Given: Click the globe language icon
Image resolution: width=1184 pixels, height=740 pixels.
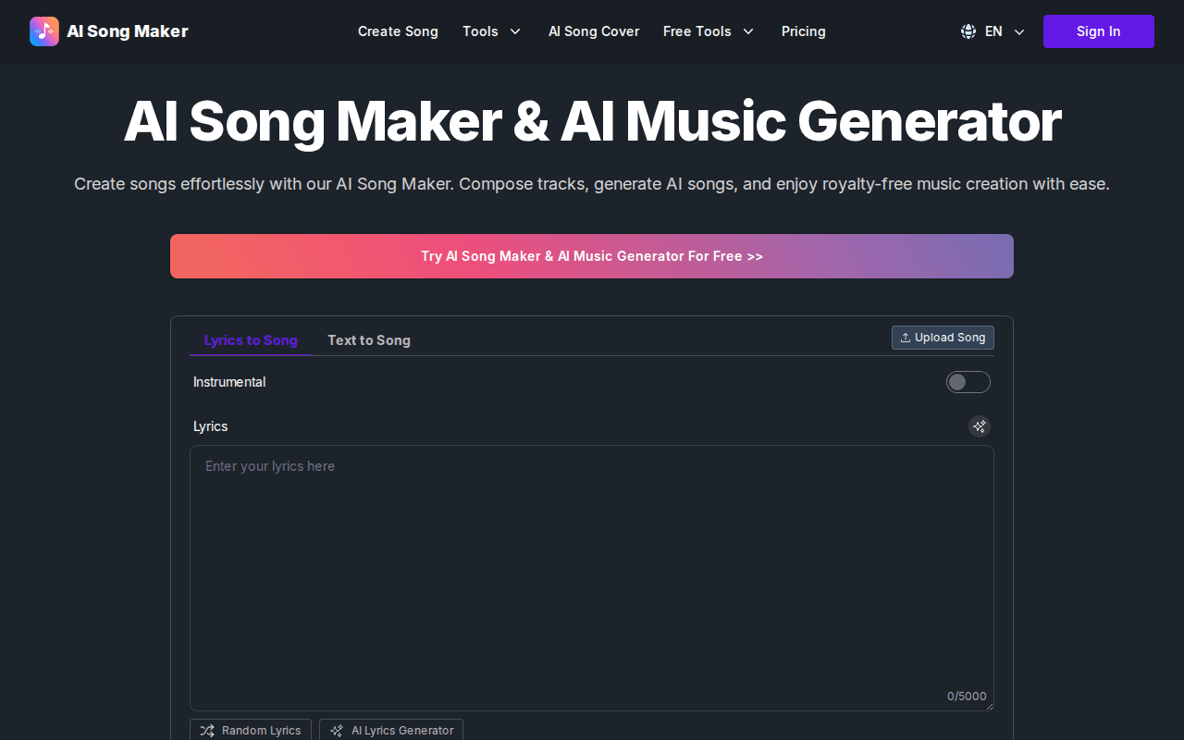Looking at the screenshot, I should point(968,31).
